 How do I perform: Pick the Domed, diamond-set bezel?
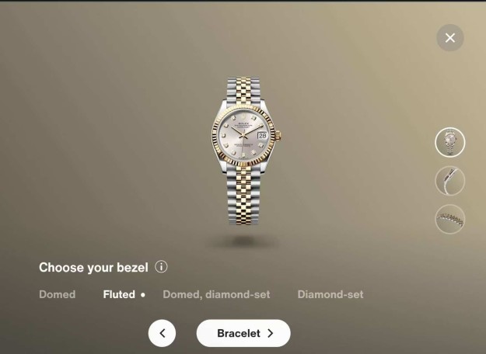(x=216, y=294)
